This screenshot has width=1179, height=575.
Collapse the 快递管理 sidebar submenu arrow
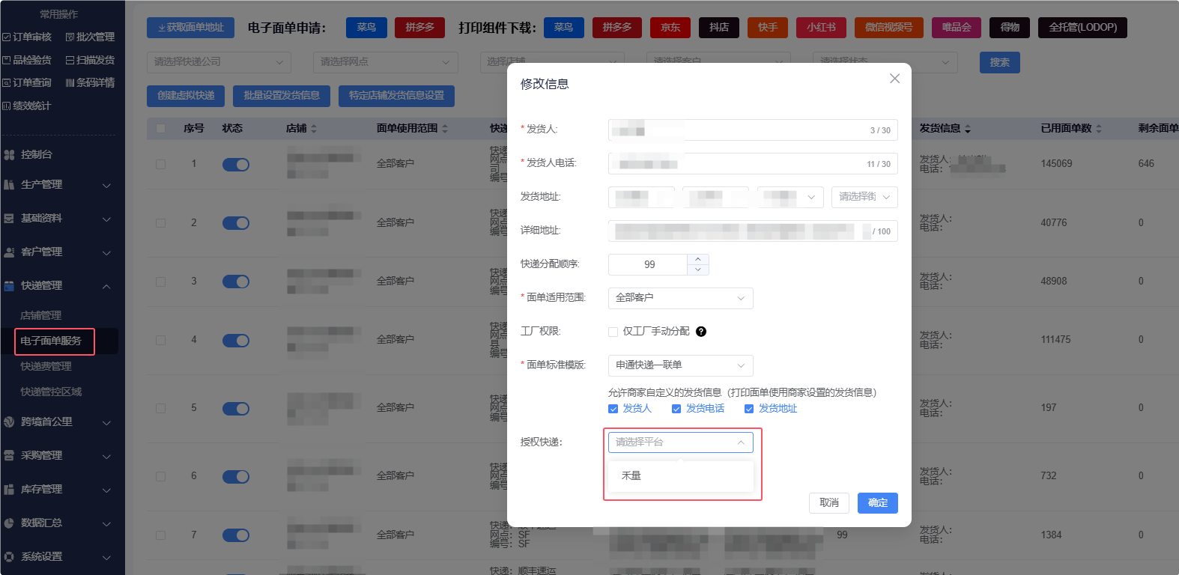coord(106,287)
